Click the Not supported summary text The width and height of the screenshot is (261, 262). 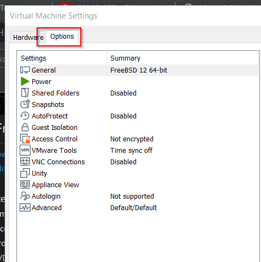(x=132, y=196)
